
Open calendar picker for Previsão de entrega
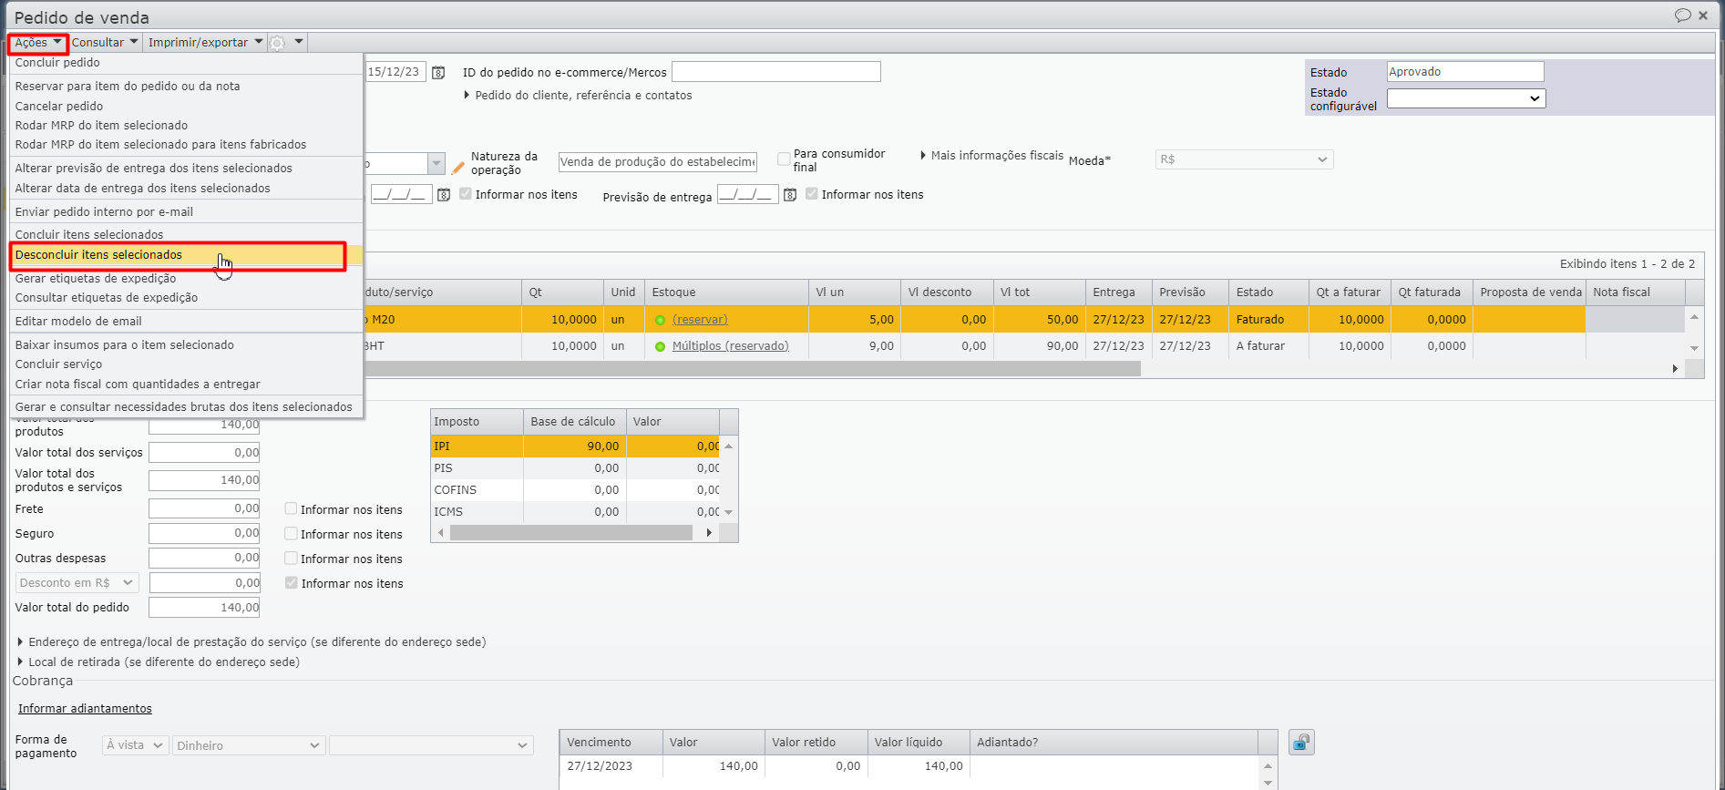(x=790, y=195)
